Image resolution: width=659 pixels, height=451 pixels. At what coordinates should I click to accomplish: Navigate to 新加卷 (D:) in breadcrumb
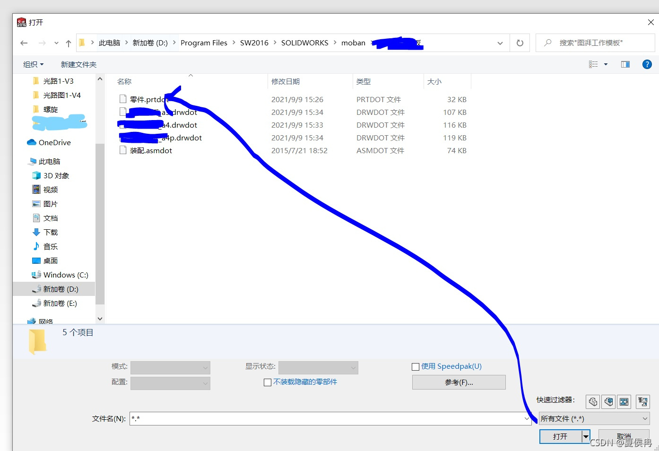click(150, 43)
